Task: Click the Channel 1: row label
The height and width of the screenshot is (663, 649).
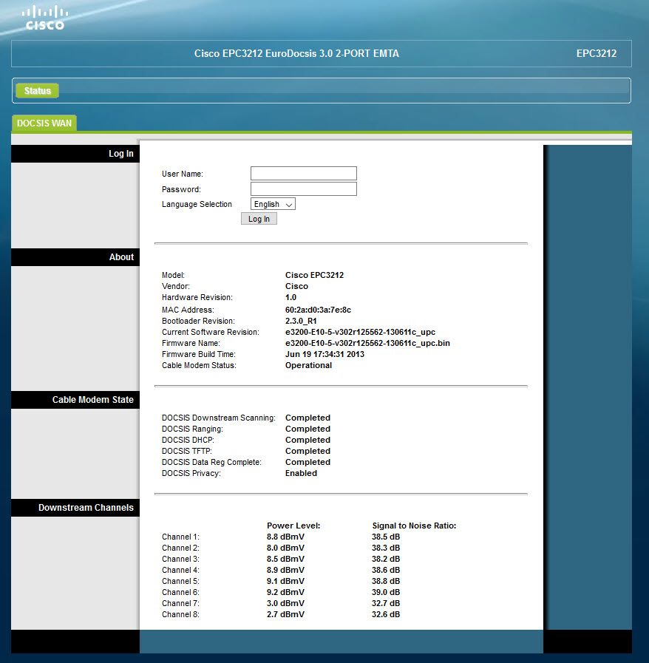Action: tap(180, 537)
